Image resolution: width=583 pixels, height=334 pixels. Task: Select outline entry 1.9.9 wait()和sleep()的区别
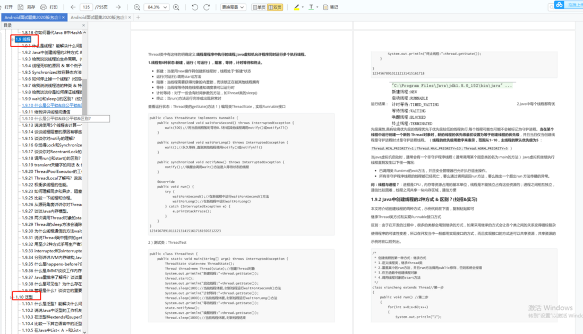52,99
